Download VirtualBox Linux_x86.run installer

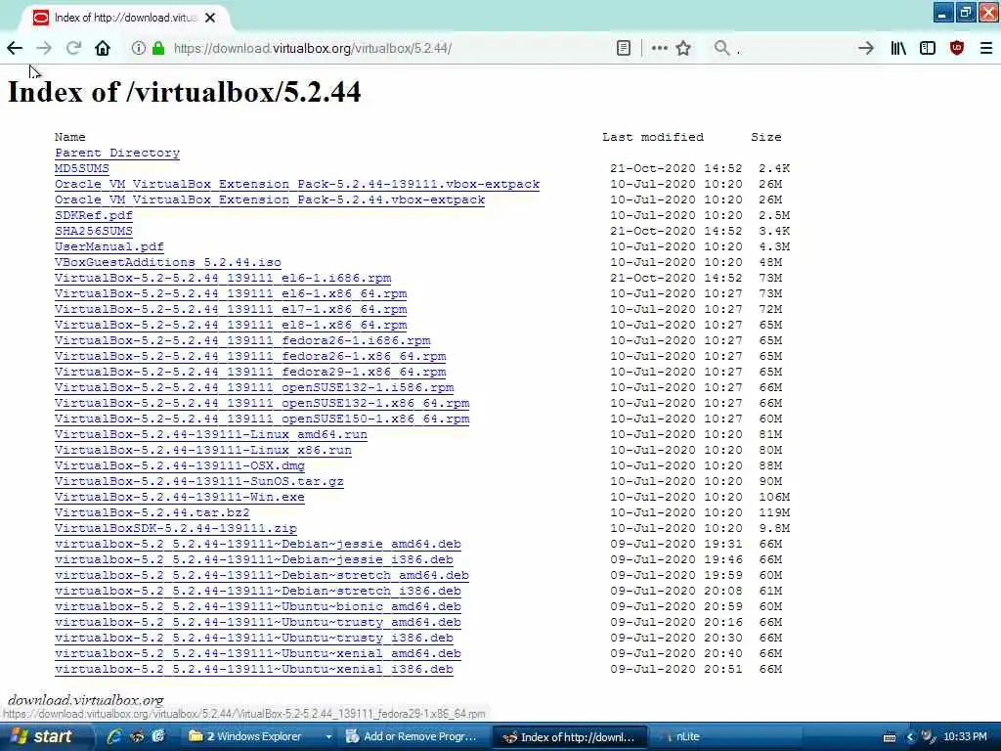203,450
